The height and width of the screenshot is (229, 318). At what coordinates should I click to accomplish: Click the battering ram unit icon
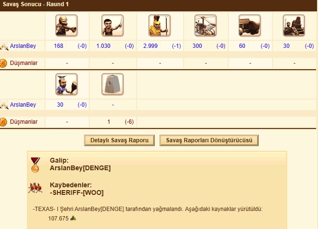pos(250,26)
